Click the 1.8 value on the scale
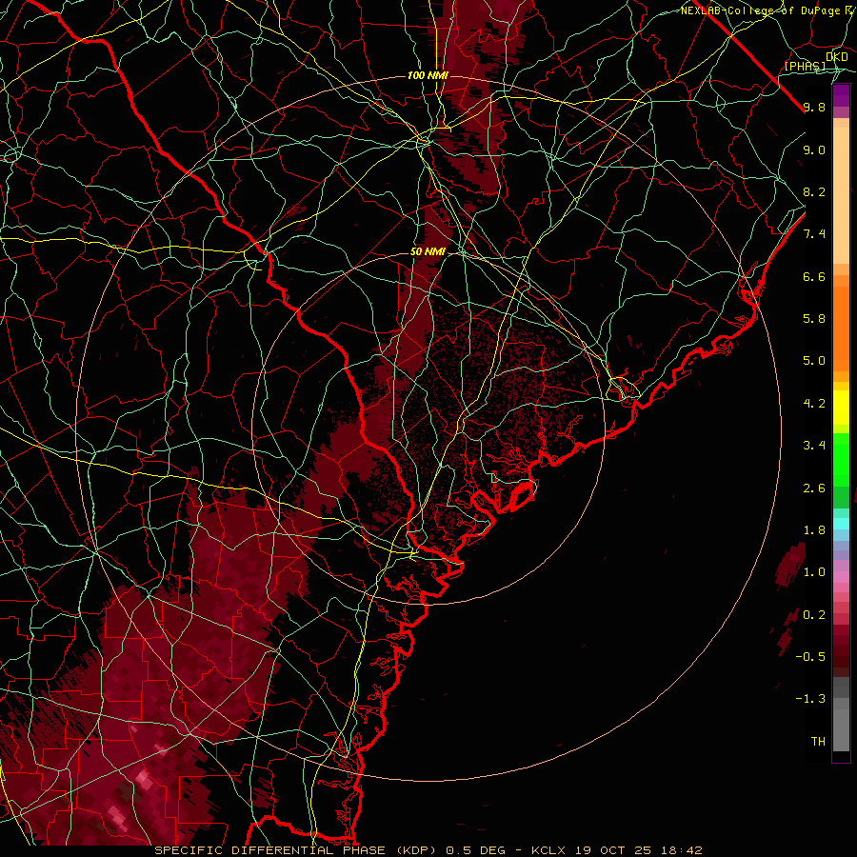This screenshot has height=857, width=857. [x=814, y=530]
